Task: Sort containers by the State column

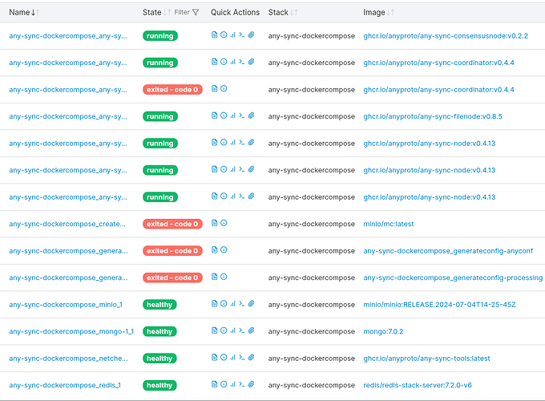Action: [156, 13]
